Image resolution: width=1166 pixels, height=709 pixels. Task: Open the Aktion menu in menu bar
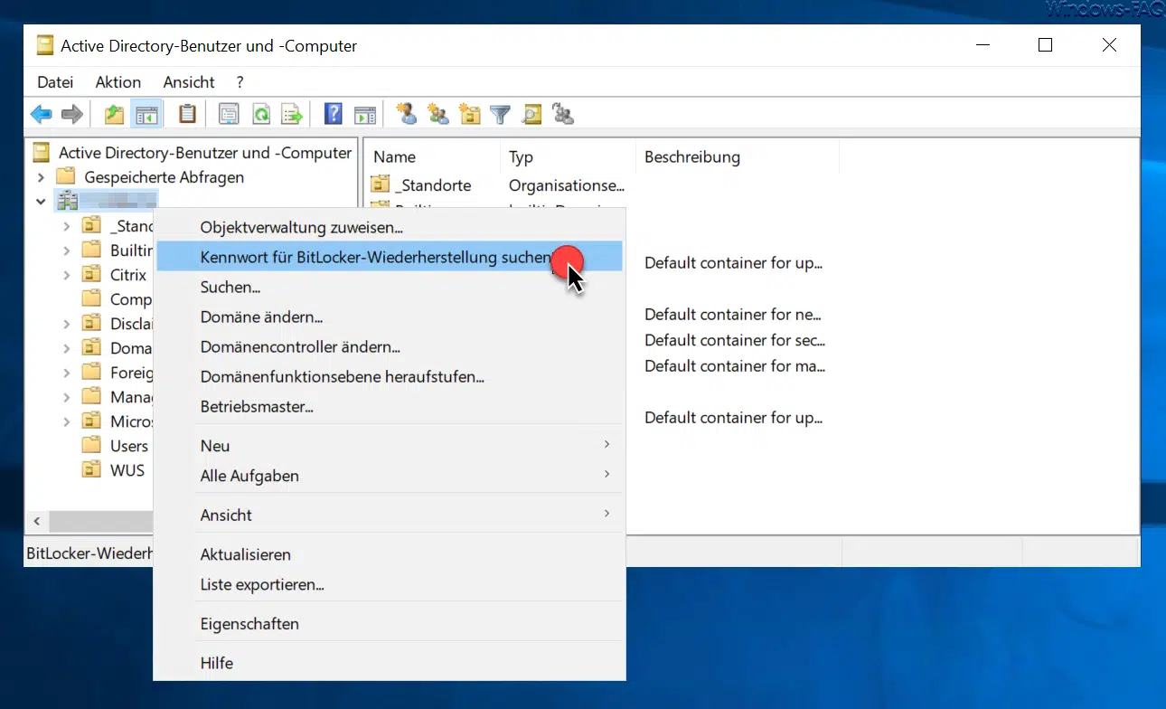point(118,82)
